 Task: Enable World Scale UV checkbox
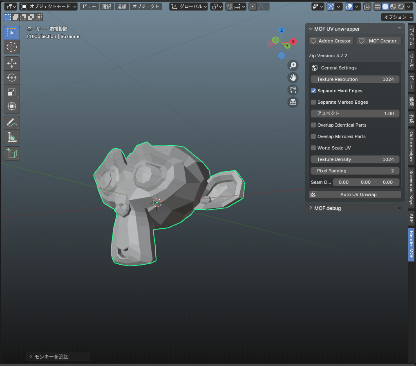click(313, 148)
